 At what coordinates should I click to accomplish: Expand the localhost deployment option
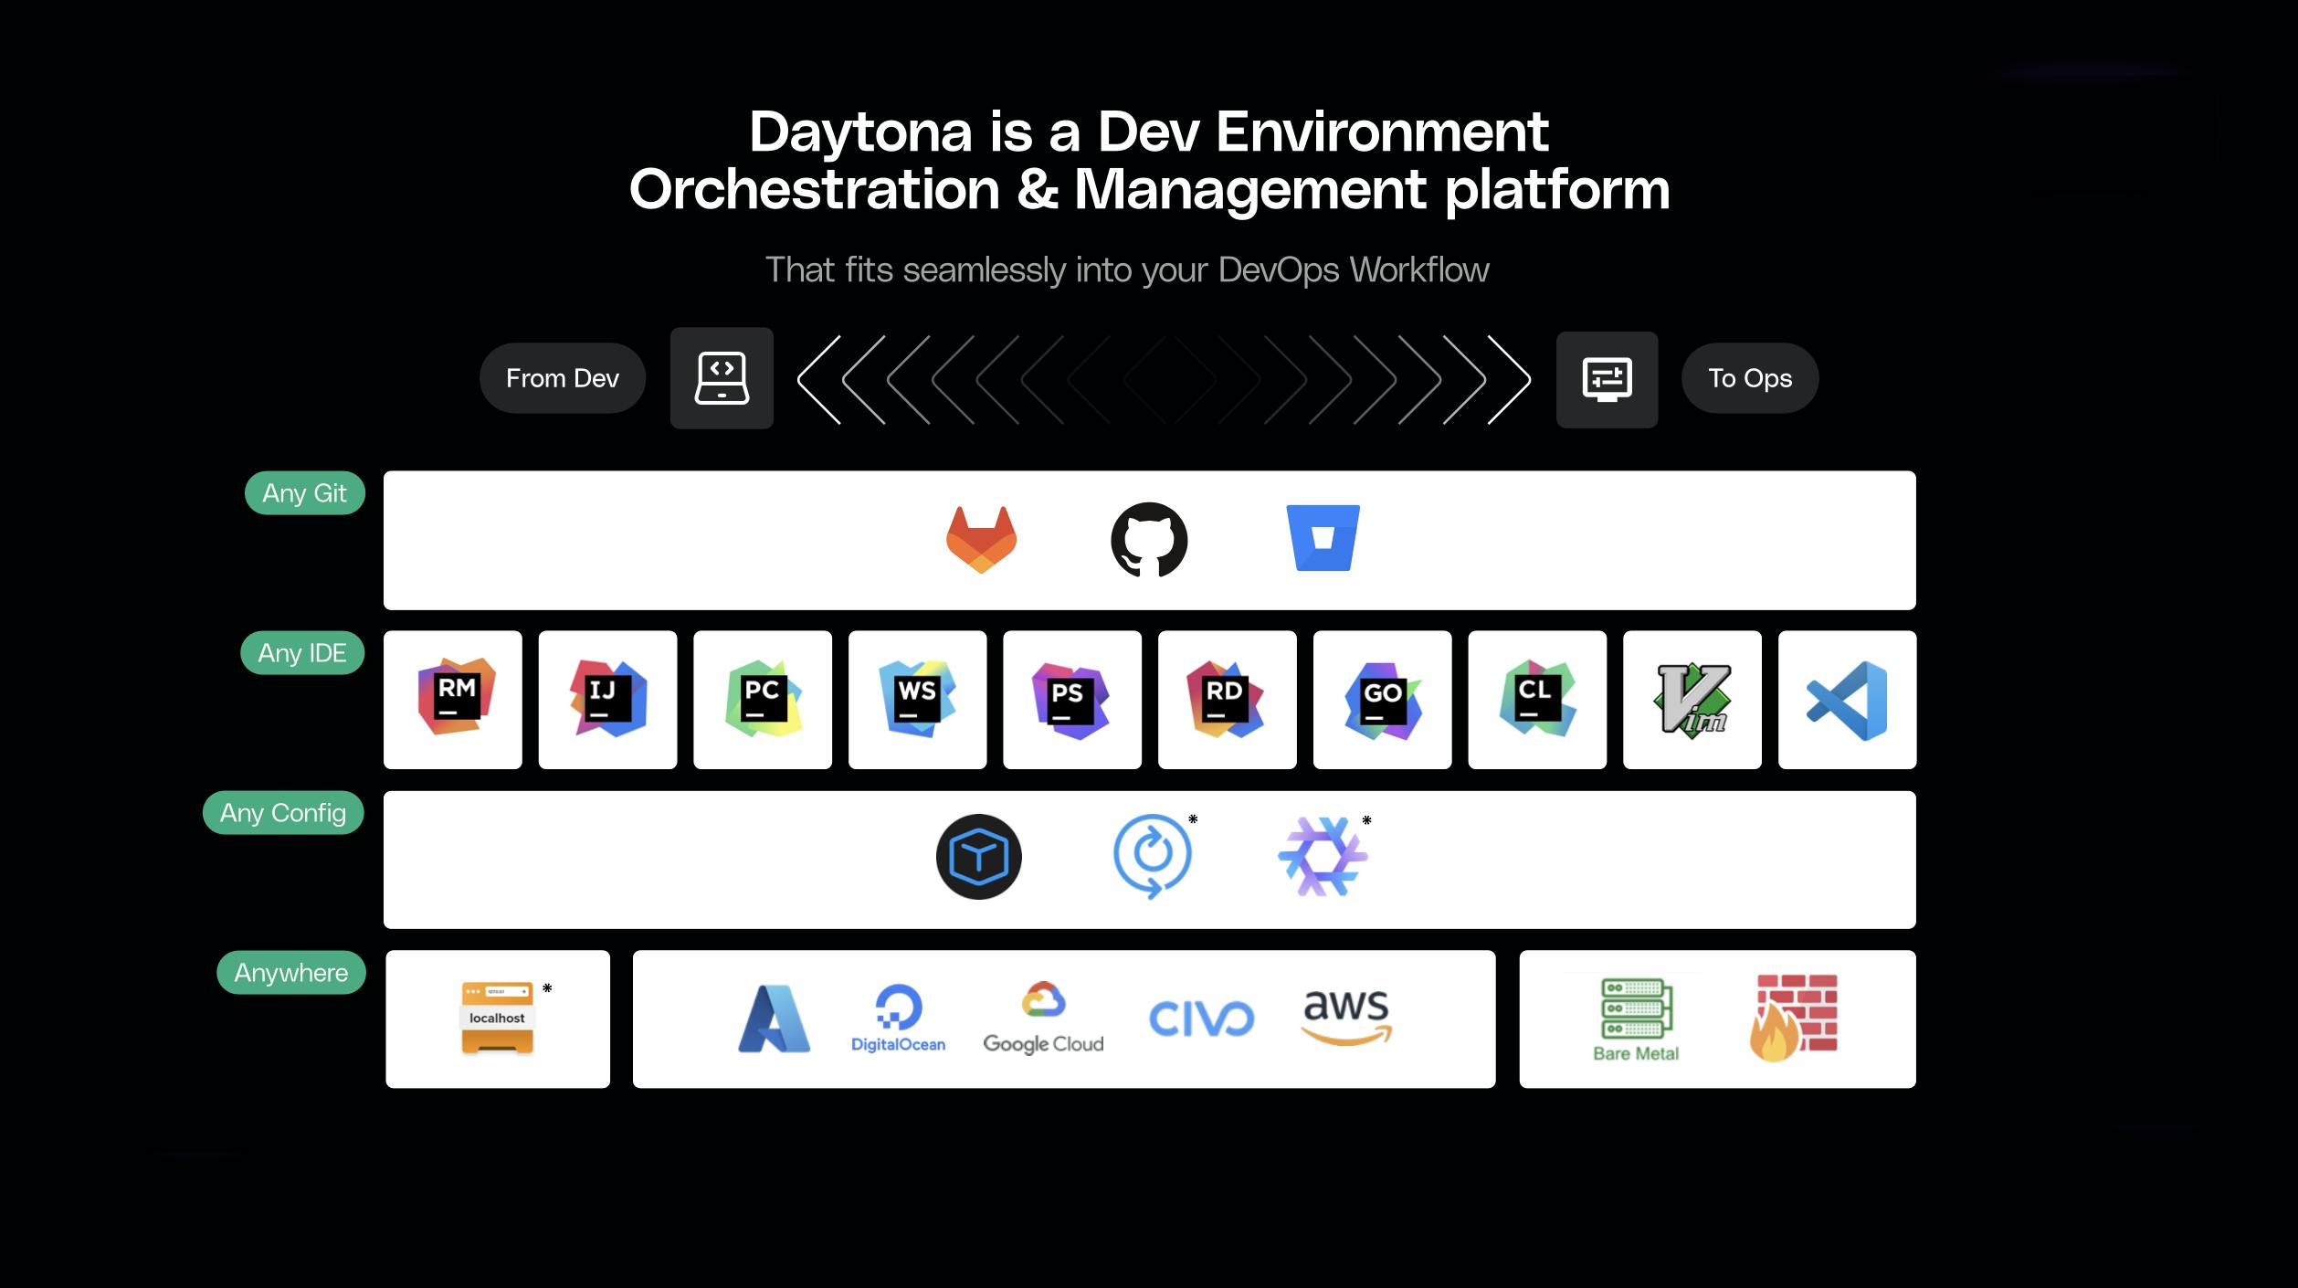coord(499,1017)
